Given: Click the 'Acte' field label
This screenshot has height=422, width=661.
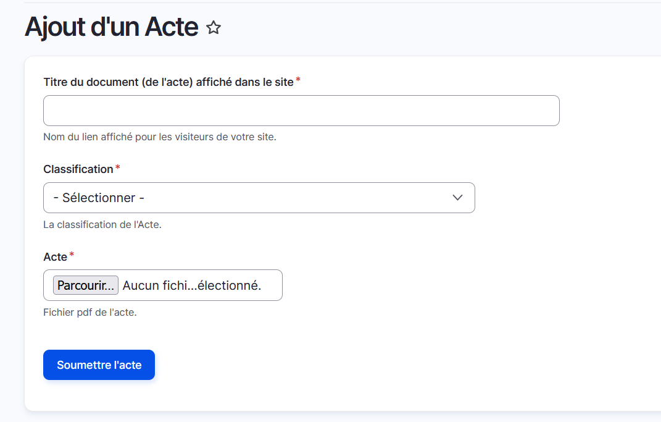Looking at the screenshot, I should (55, 257).
